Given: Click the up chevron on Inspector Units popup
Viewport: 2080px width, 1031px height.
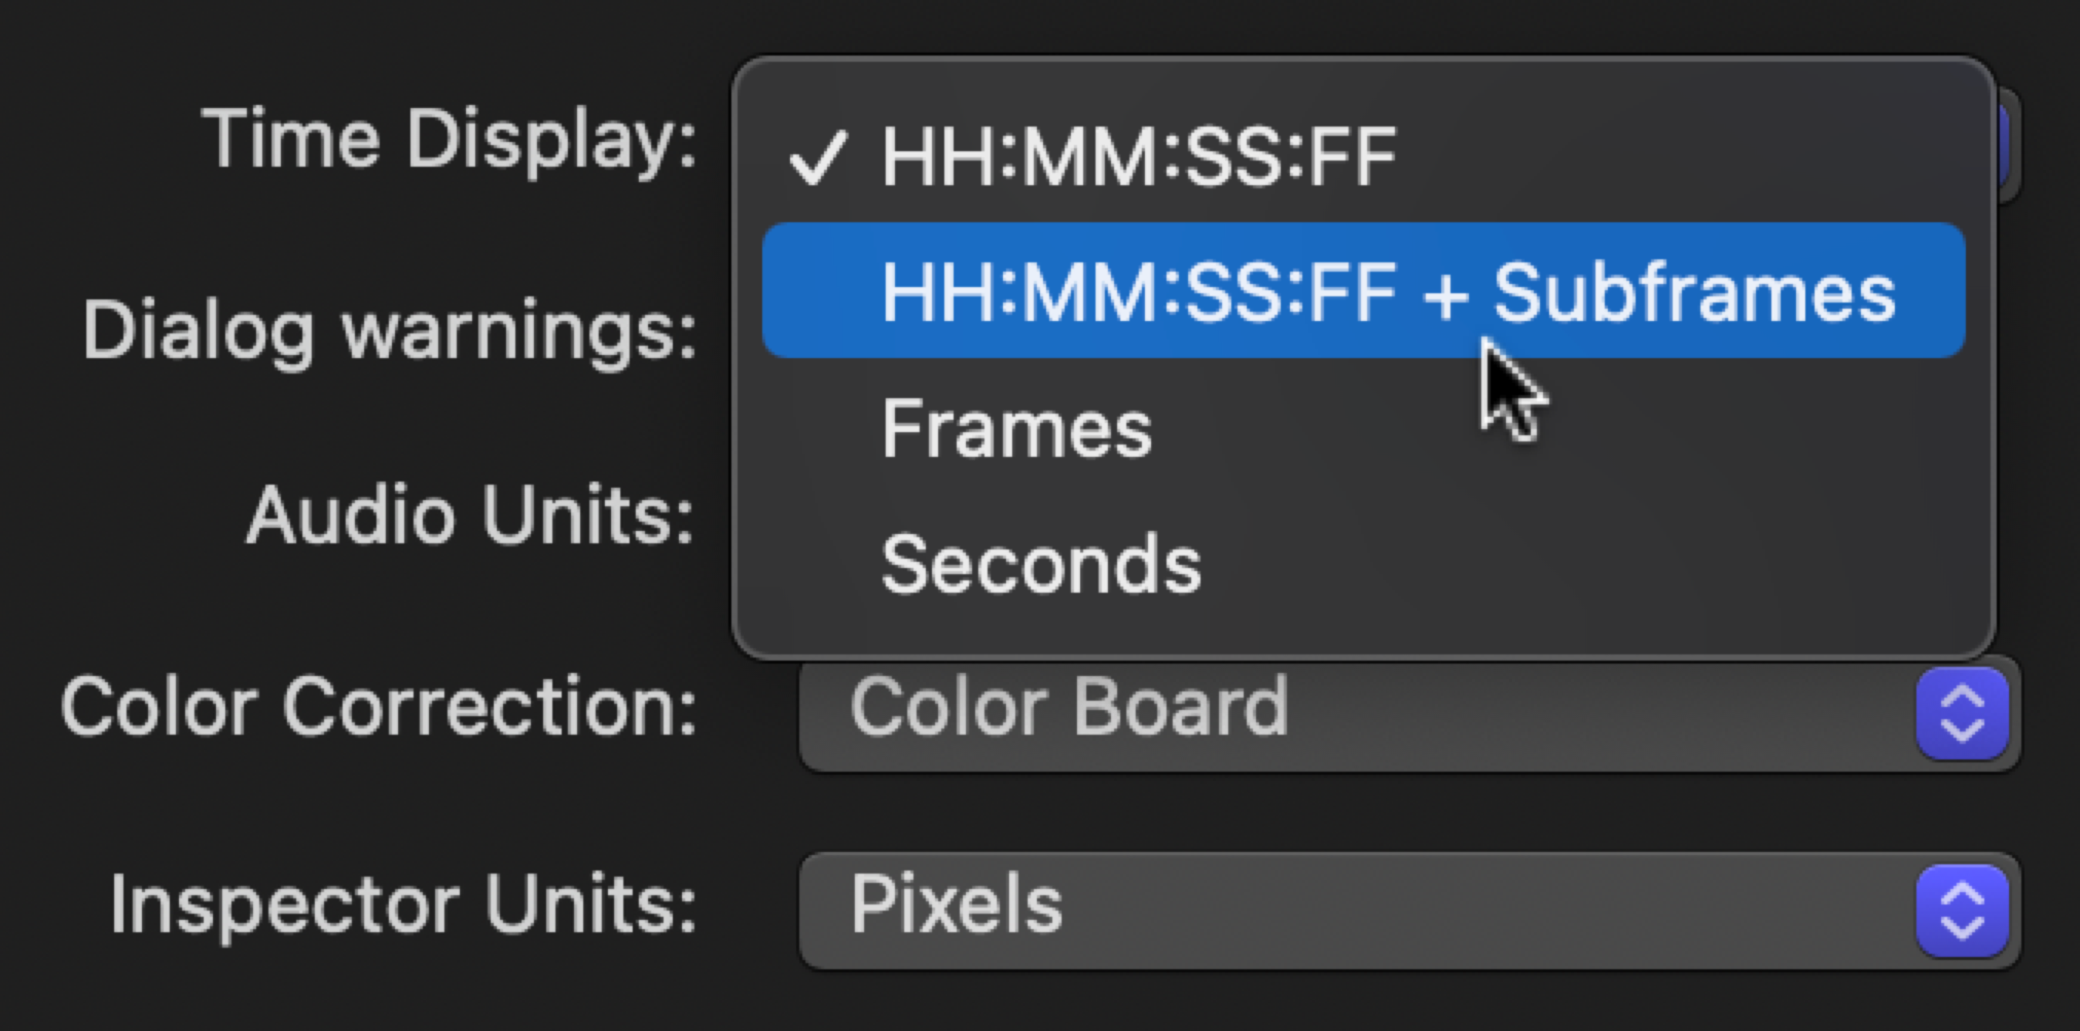Looking at the screenshot, I should (1961, 895).
